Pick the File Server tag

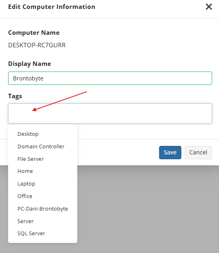click(43, 159)
